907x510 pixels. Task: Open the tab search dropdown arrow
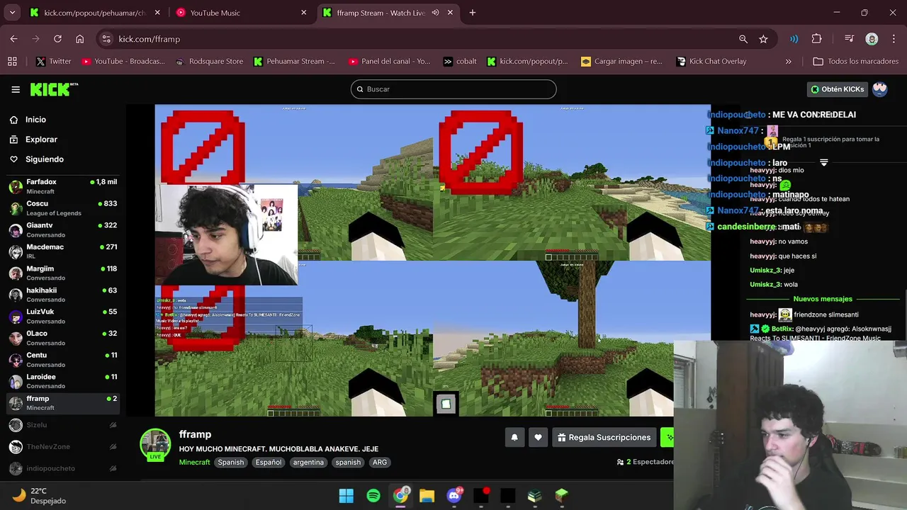pos(12,13)
